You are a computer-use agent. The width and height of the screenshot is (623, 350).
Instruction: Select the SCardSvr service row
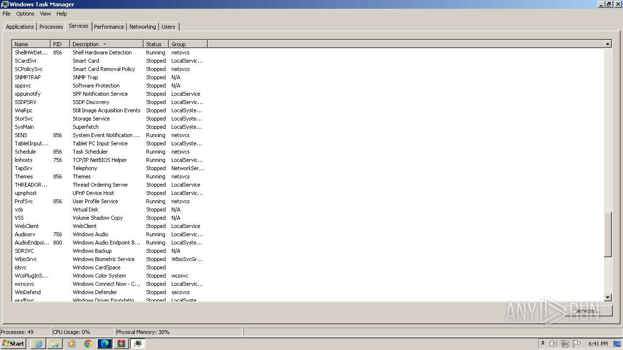pyautogui.click(x=110, y=61)
